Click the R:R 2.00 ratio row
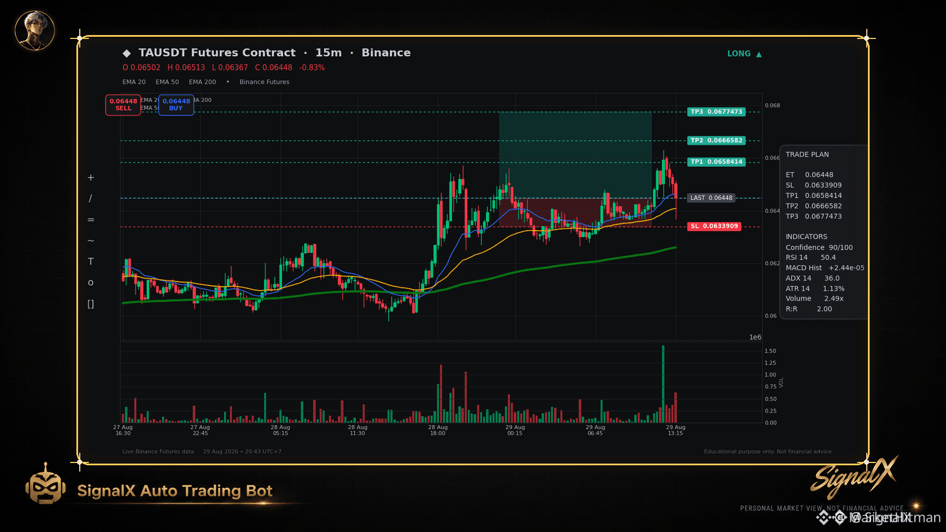Image resolution: width=946 pixels, height=532 pixels. click(x=809, y=309)
